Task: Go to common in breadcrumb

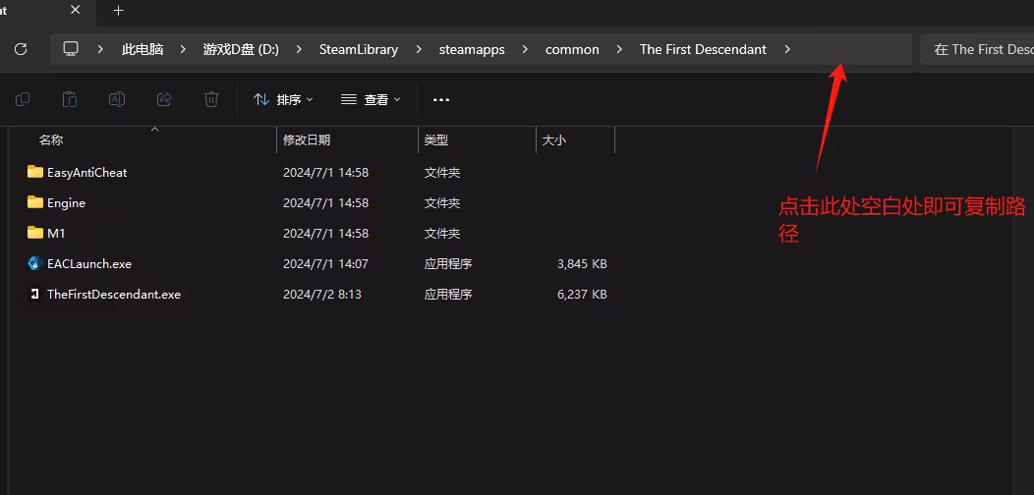Action: click(572, 49)
